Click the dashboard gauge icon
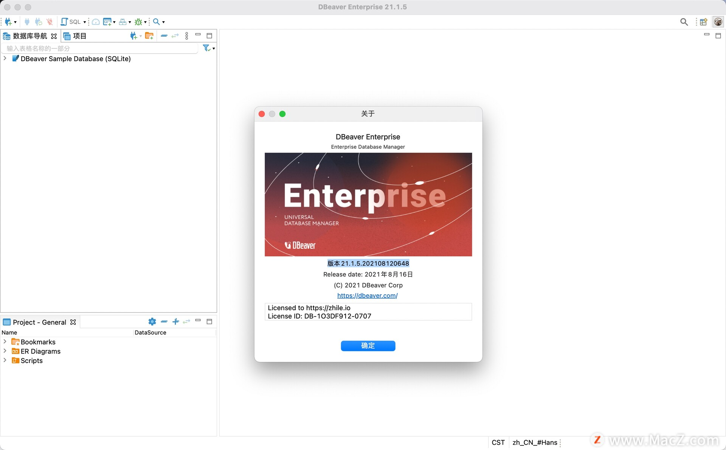 coord(96,22)
